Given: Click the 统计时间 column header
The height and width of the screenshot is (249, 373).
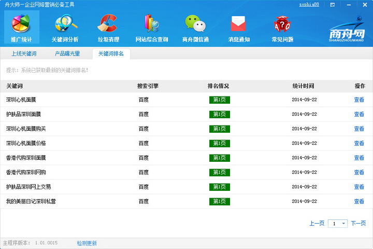Looking at the screenshot, I should coord(303,86).
